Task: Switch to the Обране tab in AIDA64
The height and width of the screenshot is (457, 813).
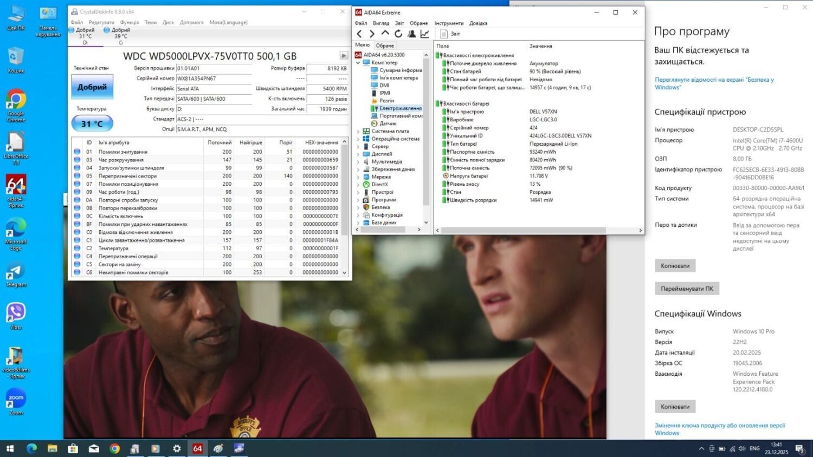Action: 385,45
